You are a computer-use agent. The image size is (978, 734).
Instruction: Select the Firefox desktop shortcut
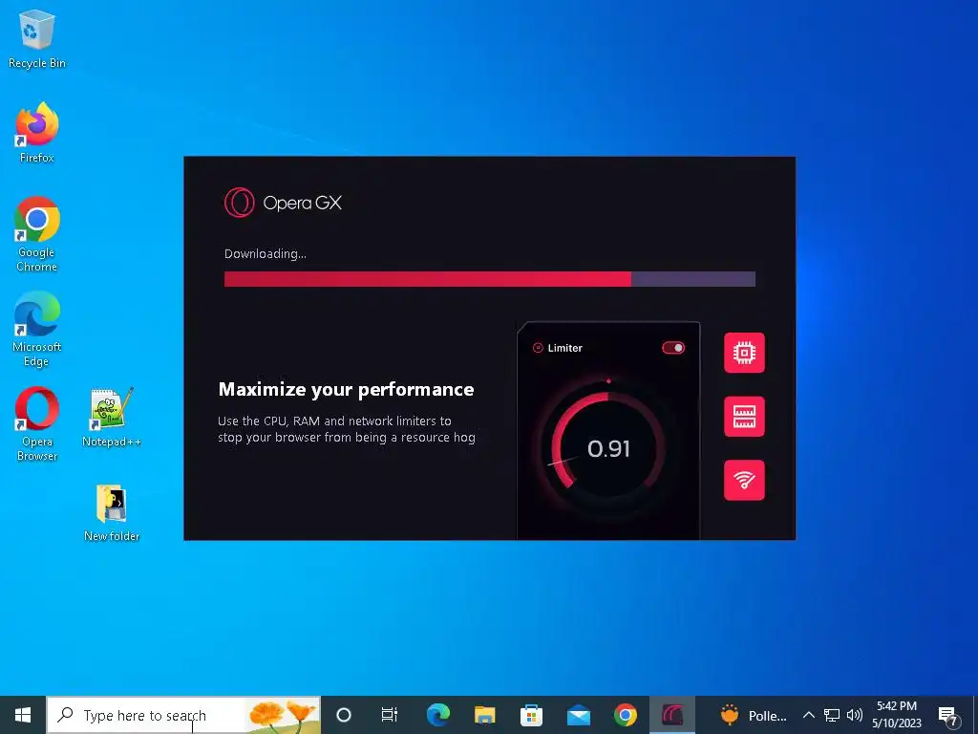[37, 133]
